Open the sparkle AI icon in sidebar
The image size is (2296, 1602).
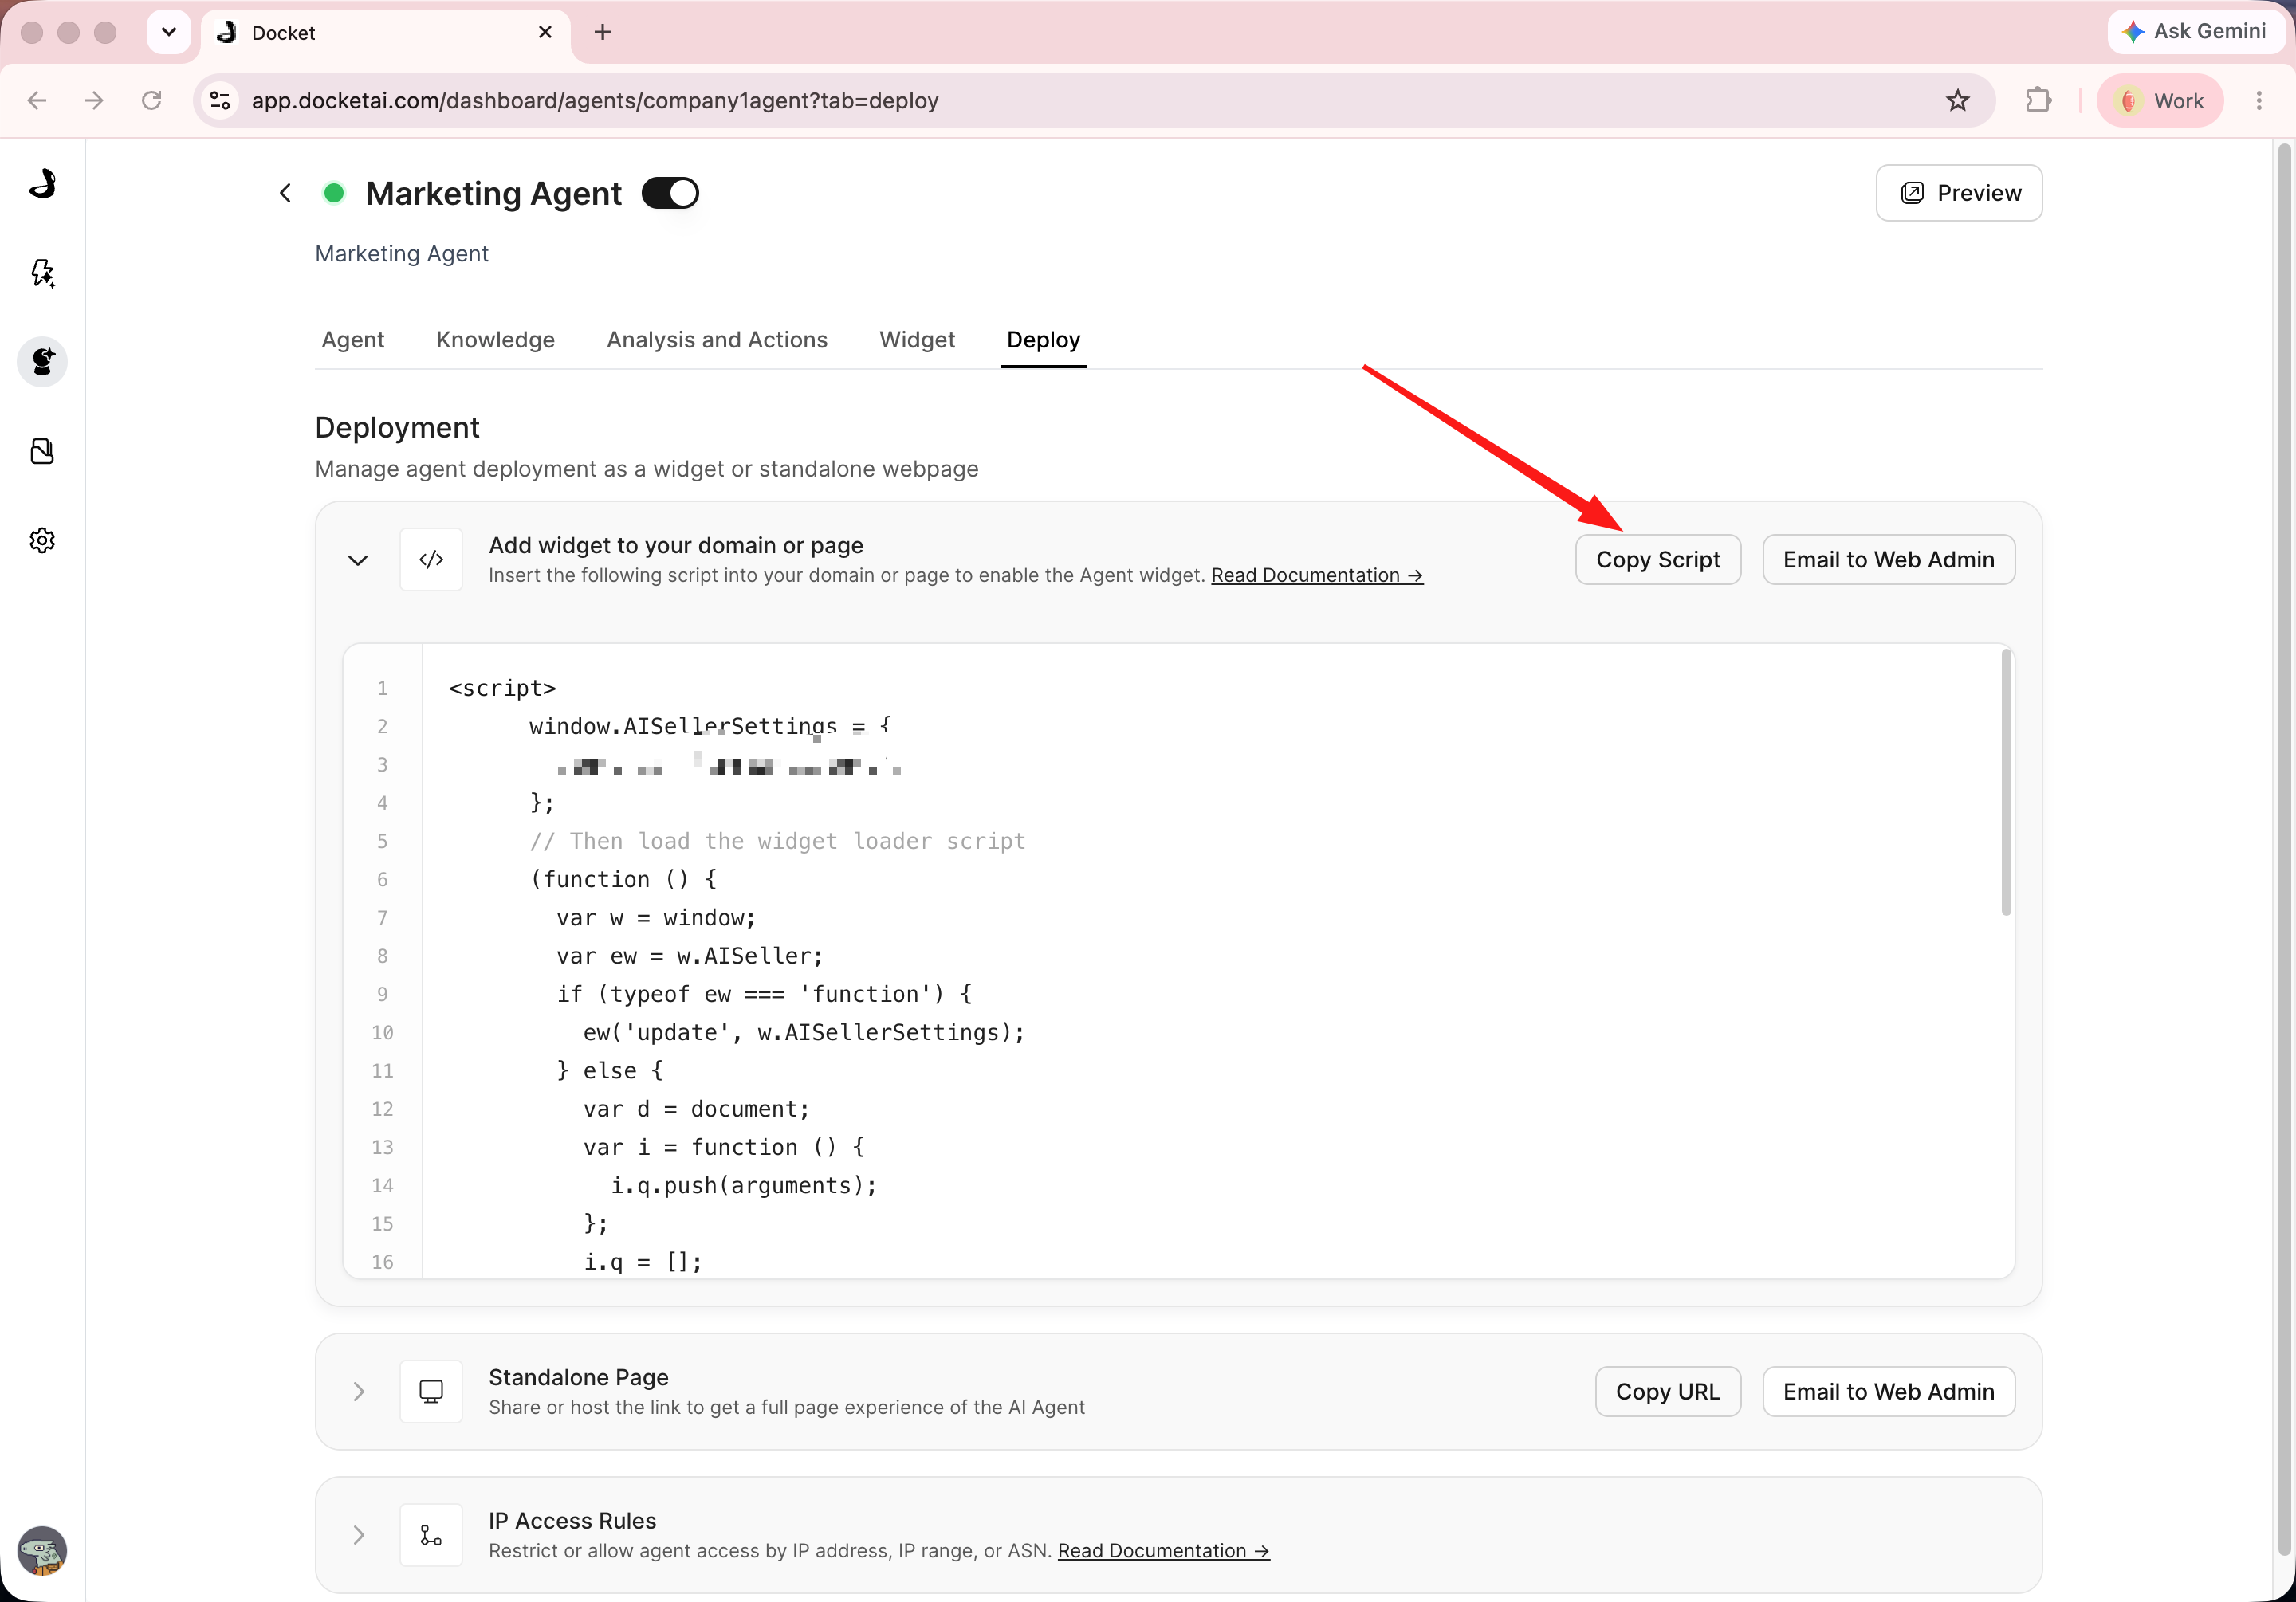[x=42, y=272]
